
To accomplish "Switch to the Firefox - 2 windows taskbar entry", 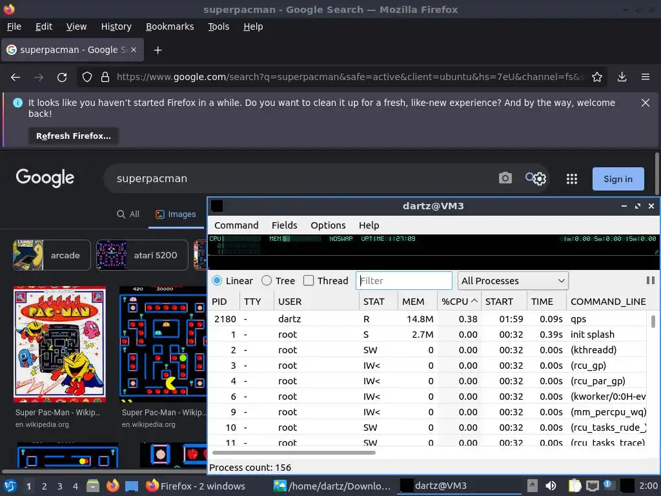I will click(196, 486).
